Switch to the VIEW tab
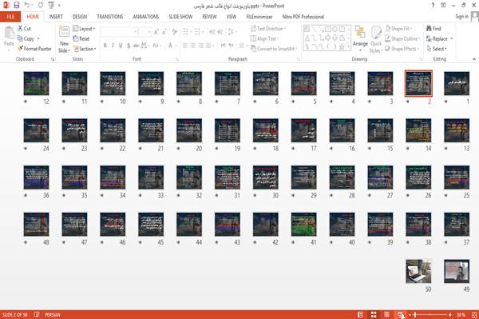Screen dimensions: 479x319 tap(232, 17)
